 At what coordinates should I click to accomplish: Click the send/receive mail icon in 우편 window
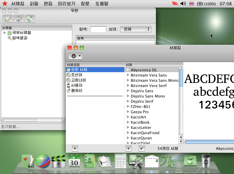[30, 19]
